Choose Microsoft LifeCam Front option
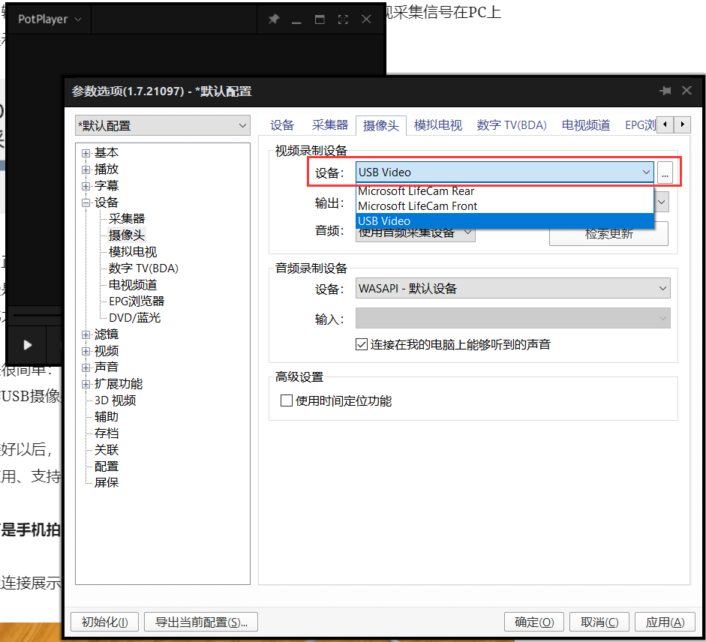This screenshot has height=642, width=706. pos(417,206)
